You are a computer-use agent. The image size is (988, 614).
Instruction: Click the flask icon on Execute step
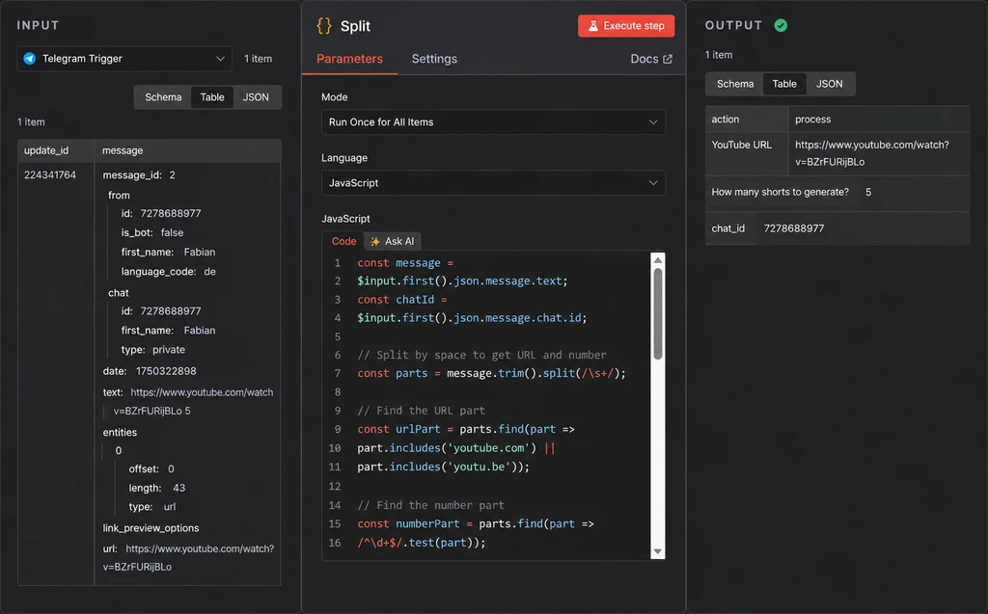pyautogui.click(x=593, y=26)
